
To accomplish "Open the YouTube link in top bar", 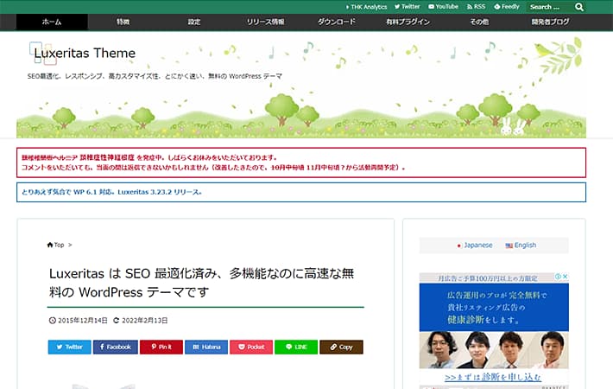I will click(443, 7).
